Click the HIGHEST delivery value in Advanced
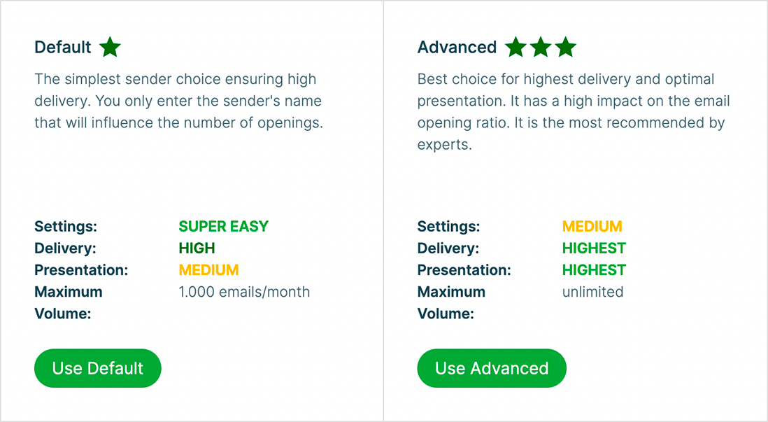Viewport: 768px width, 422px height. [594, 248]
